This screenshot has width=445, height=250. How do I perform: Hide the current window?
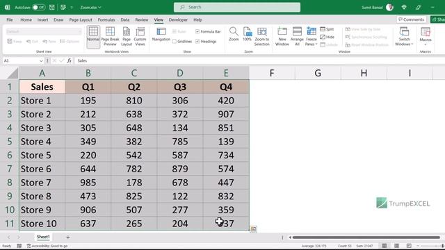click(x=327, y=37)
